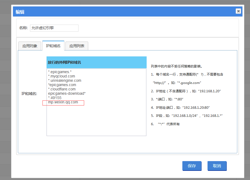Select the IP和域名 tab
The height and width of the screenshot is (180, 250).
click(53, 46)
